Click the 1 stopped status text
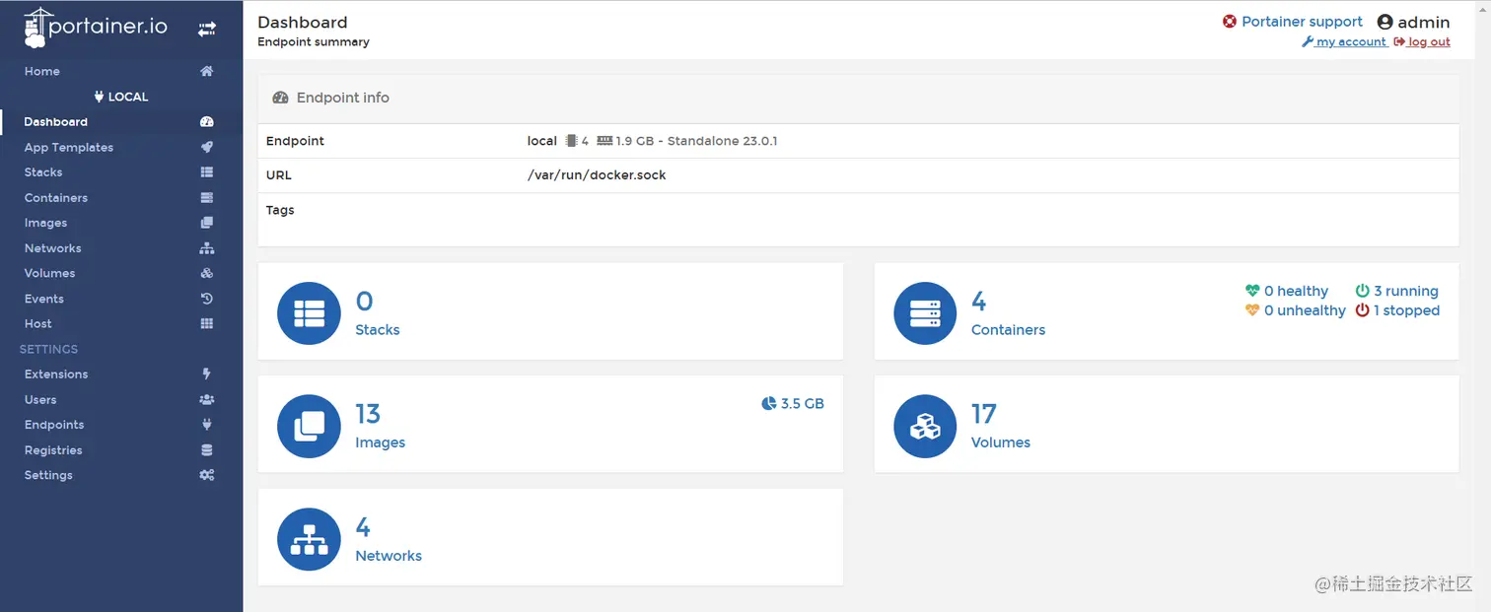The height and width of the screenshot is (612, 1491). tap(1406, 310)
